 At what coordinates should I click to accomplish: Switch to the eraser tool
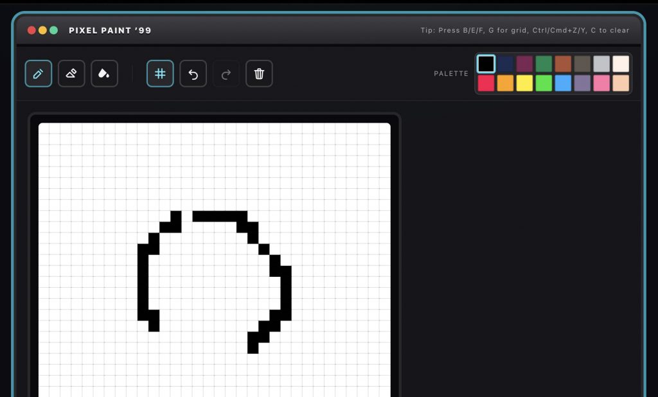point(71,74)
